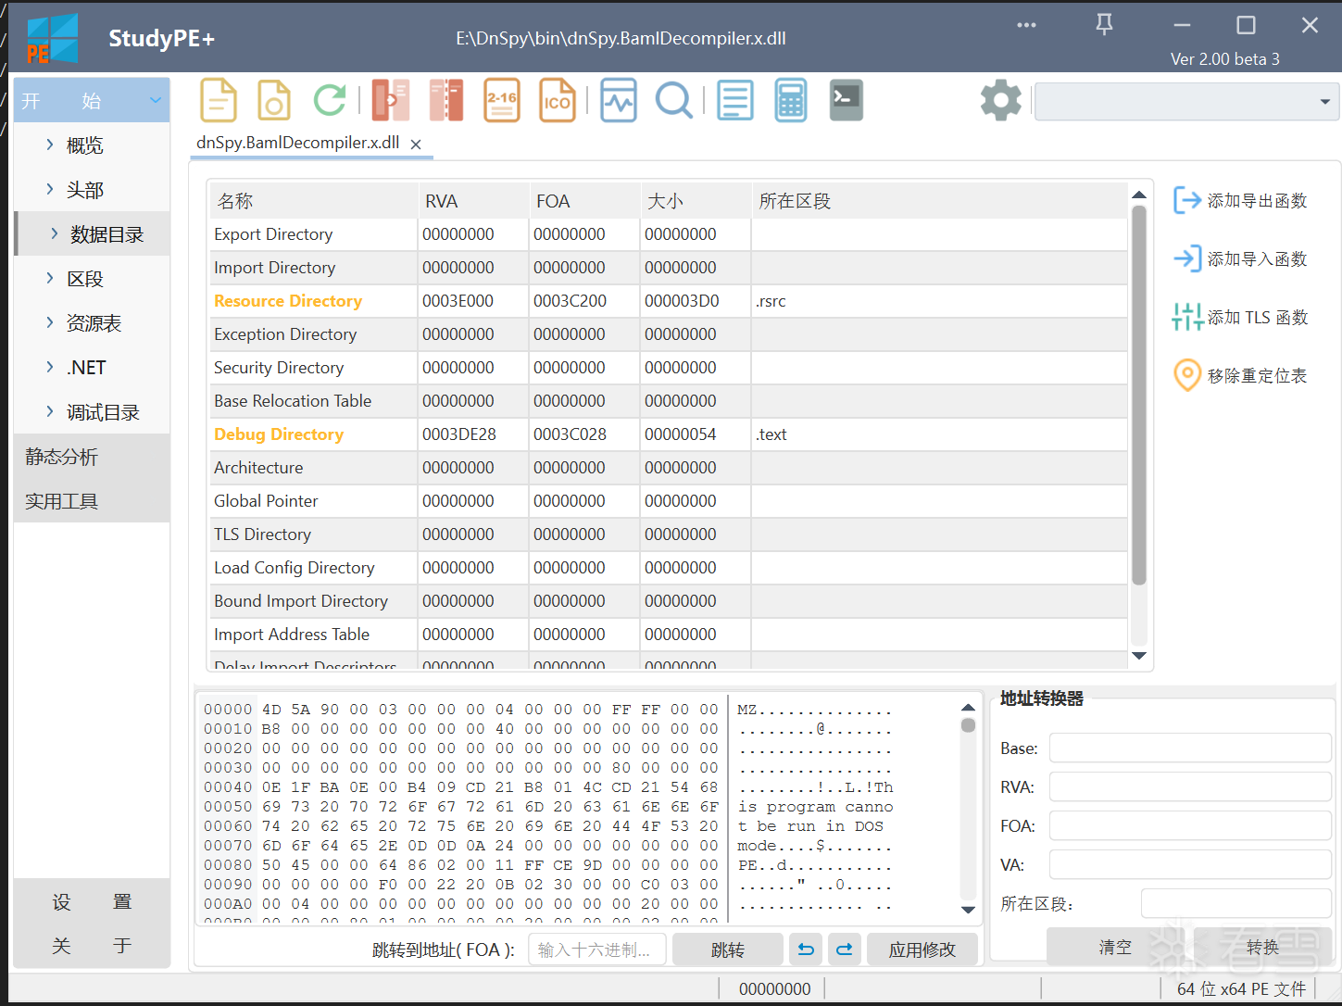Click the undo arrow near 应用修改

coord(805,949)
